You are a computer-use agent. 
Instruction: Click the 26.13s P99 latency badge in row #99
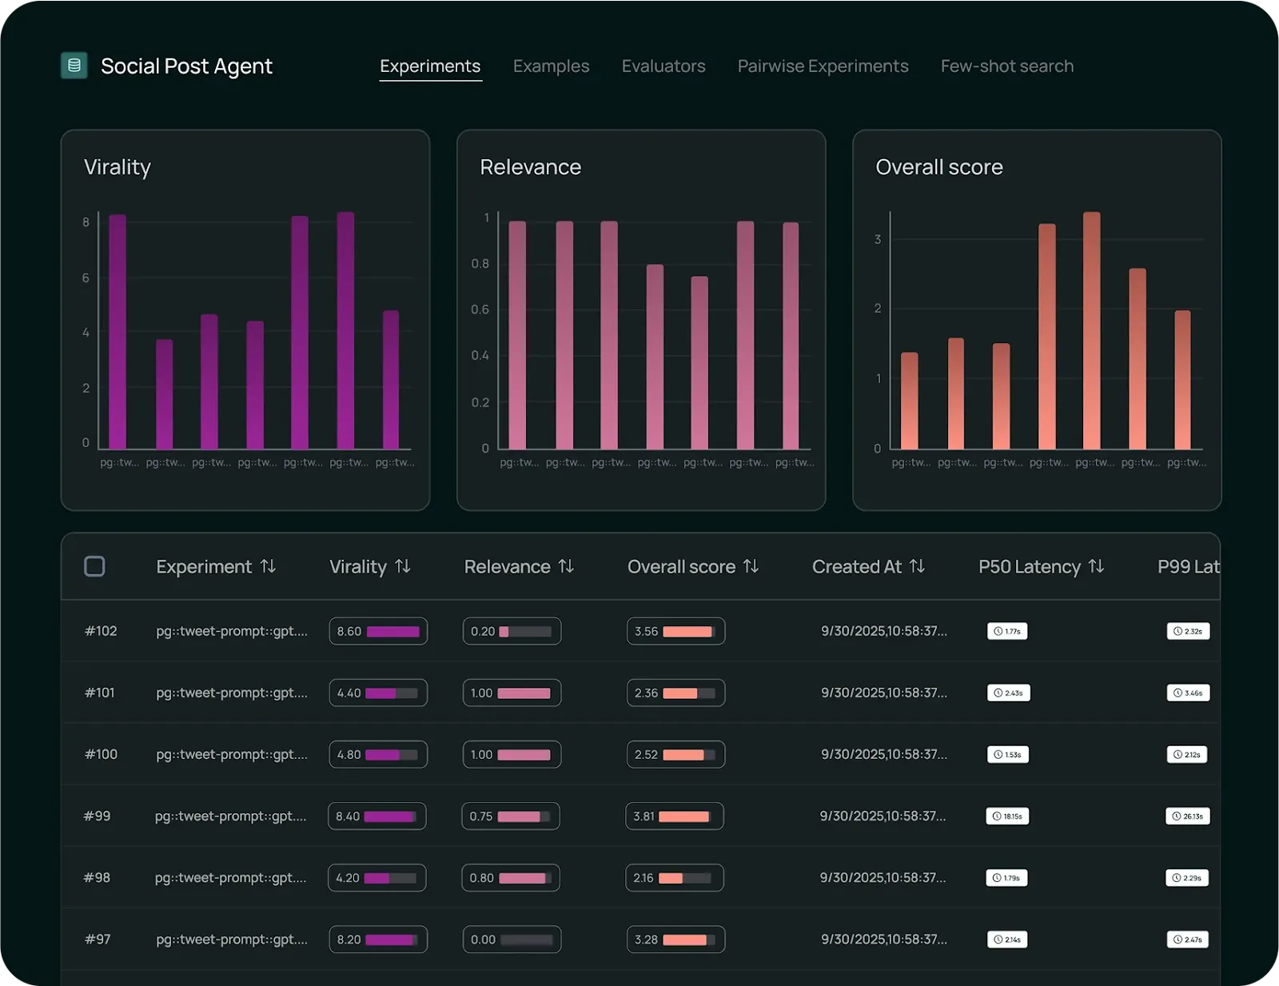pyautogui.click(x=1188, y=816)
